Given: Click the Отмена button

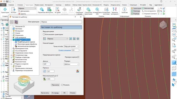Looking at the screenshot, I should click(x=72, y=93).
